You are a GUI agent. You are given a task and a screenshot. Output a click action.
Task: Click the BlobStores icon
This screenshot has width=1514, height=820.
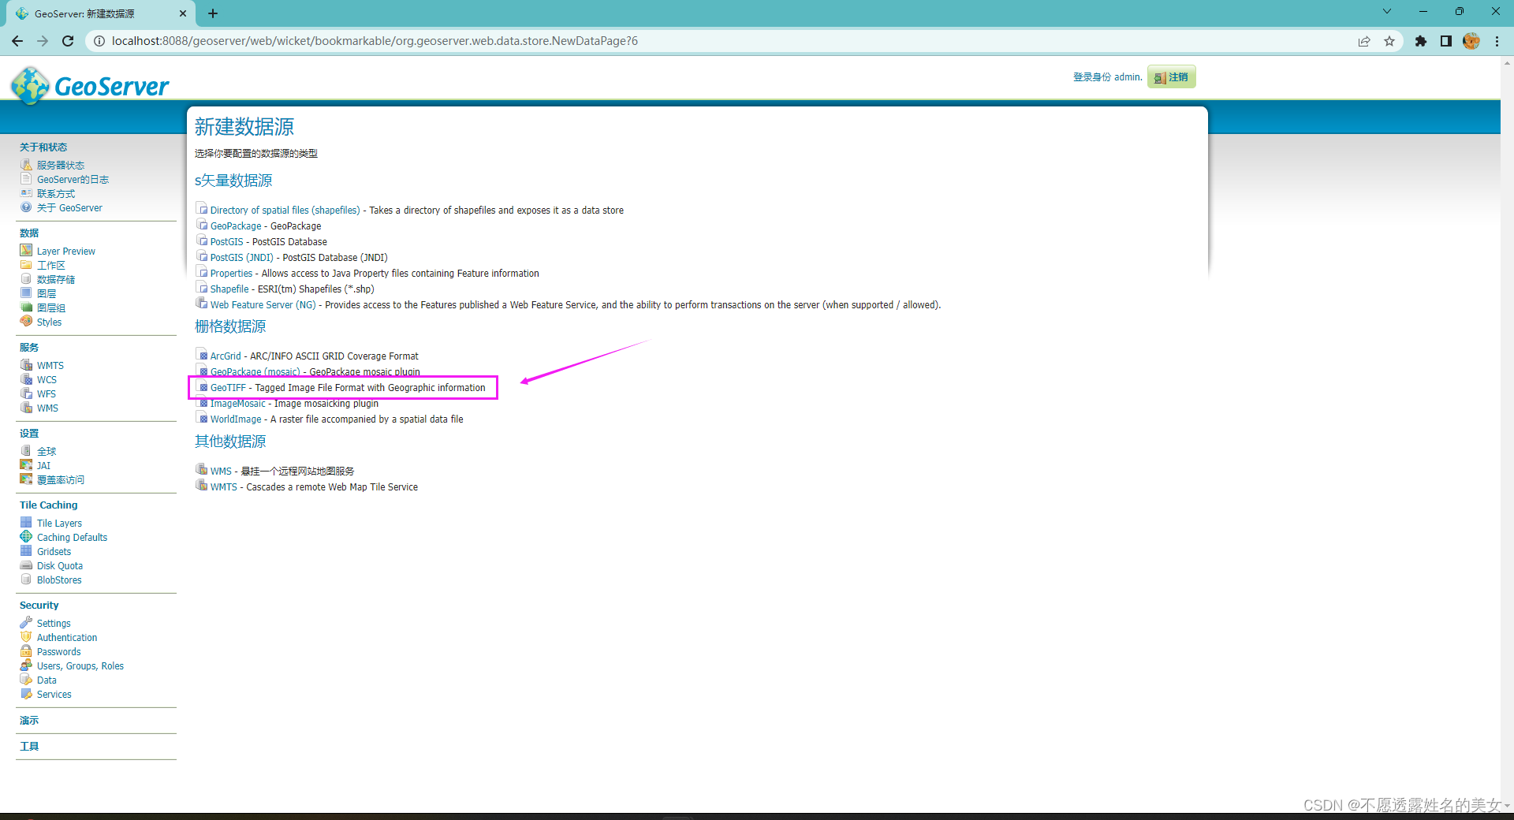(x=26, y=580)
